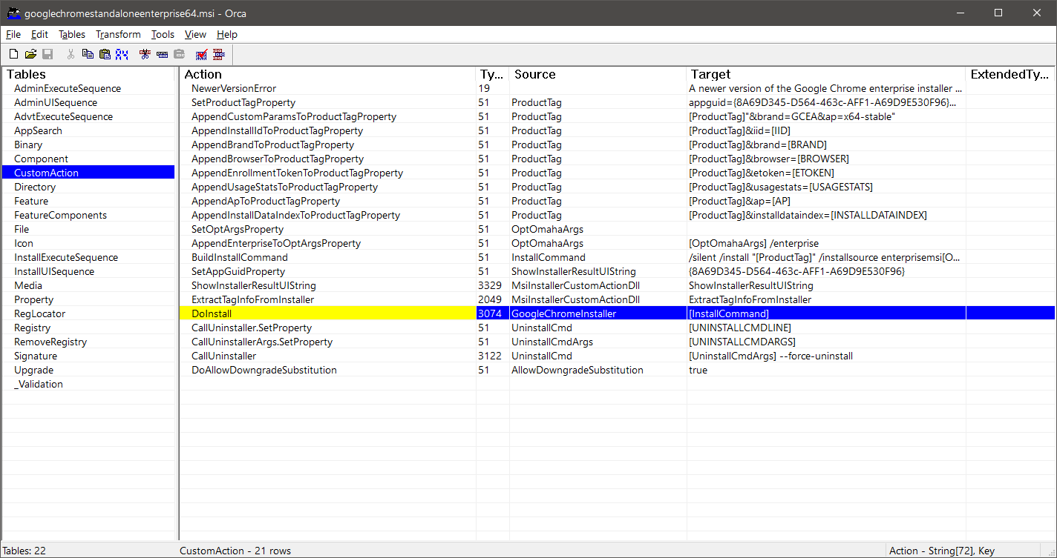Open the Tools menu
This screenshot has height=558, width=1057.
point(163,34)
